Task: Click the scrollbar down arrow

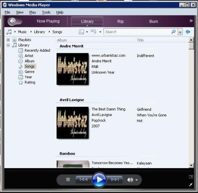Action: point(191,165)
